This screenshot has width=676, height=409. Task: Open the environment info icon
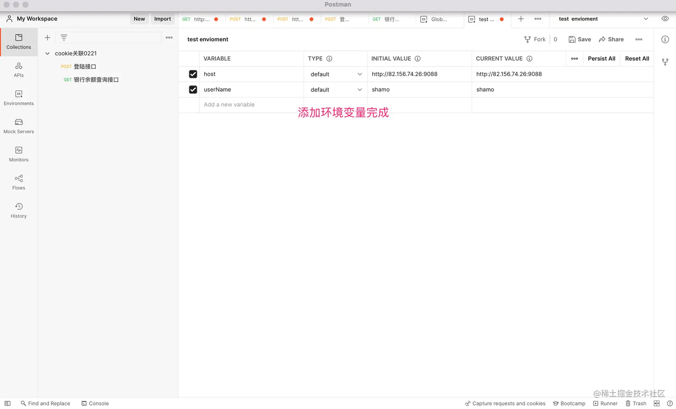(665, 39)
